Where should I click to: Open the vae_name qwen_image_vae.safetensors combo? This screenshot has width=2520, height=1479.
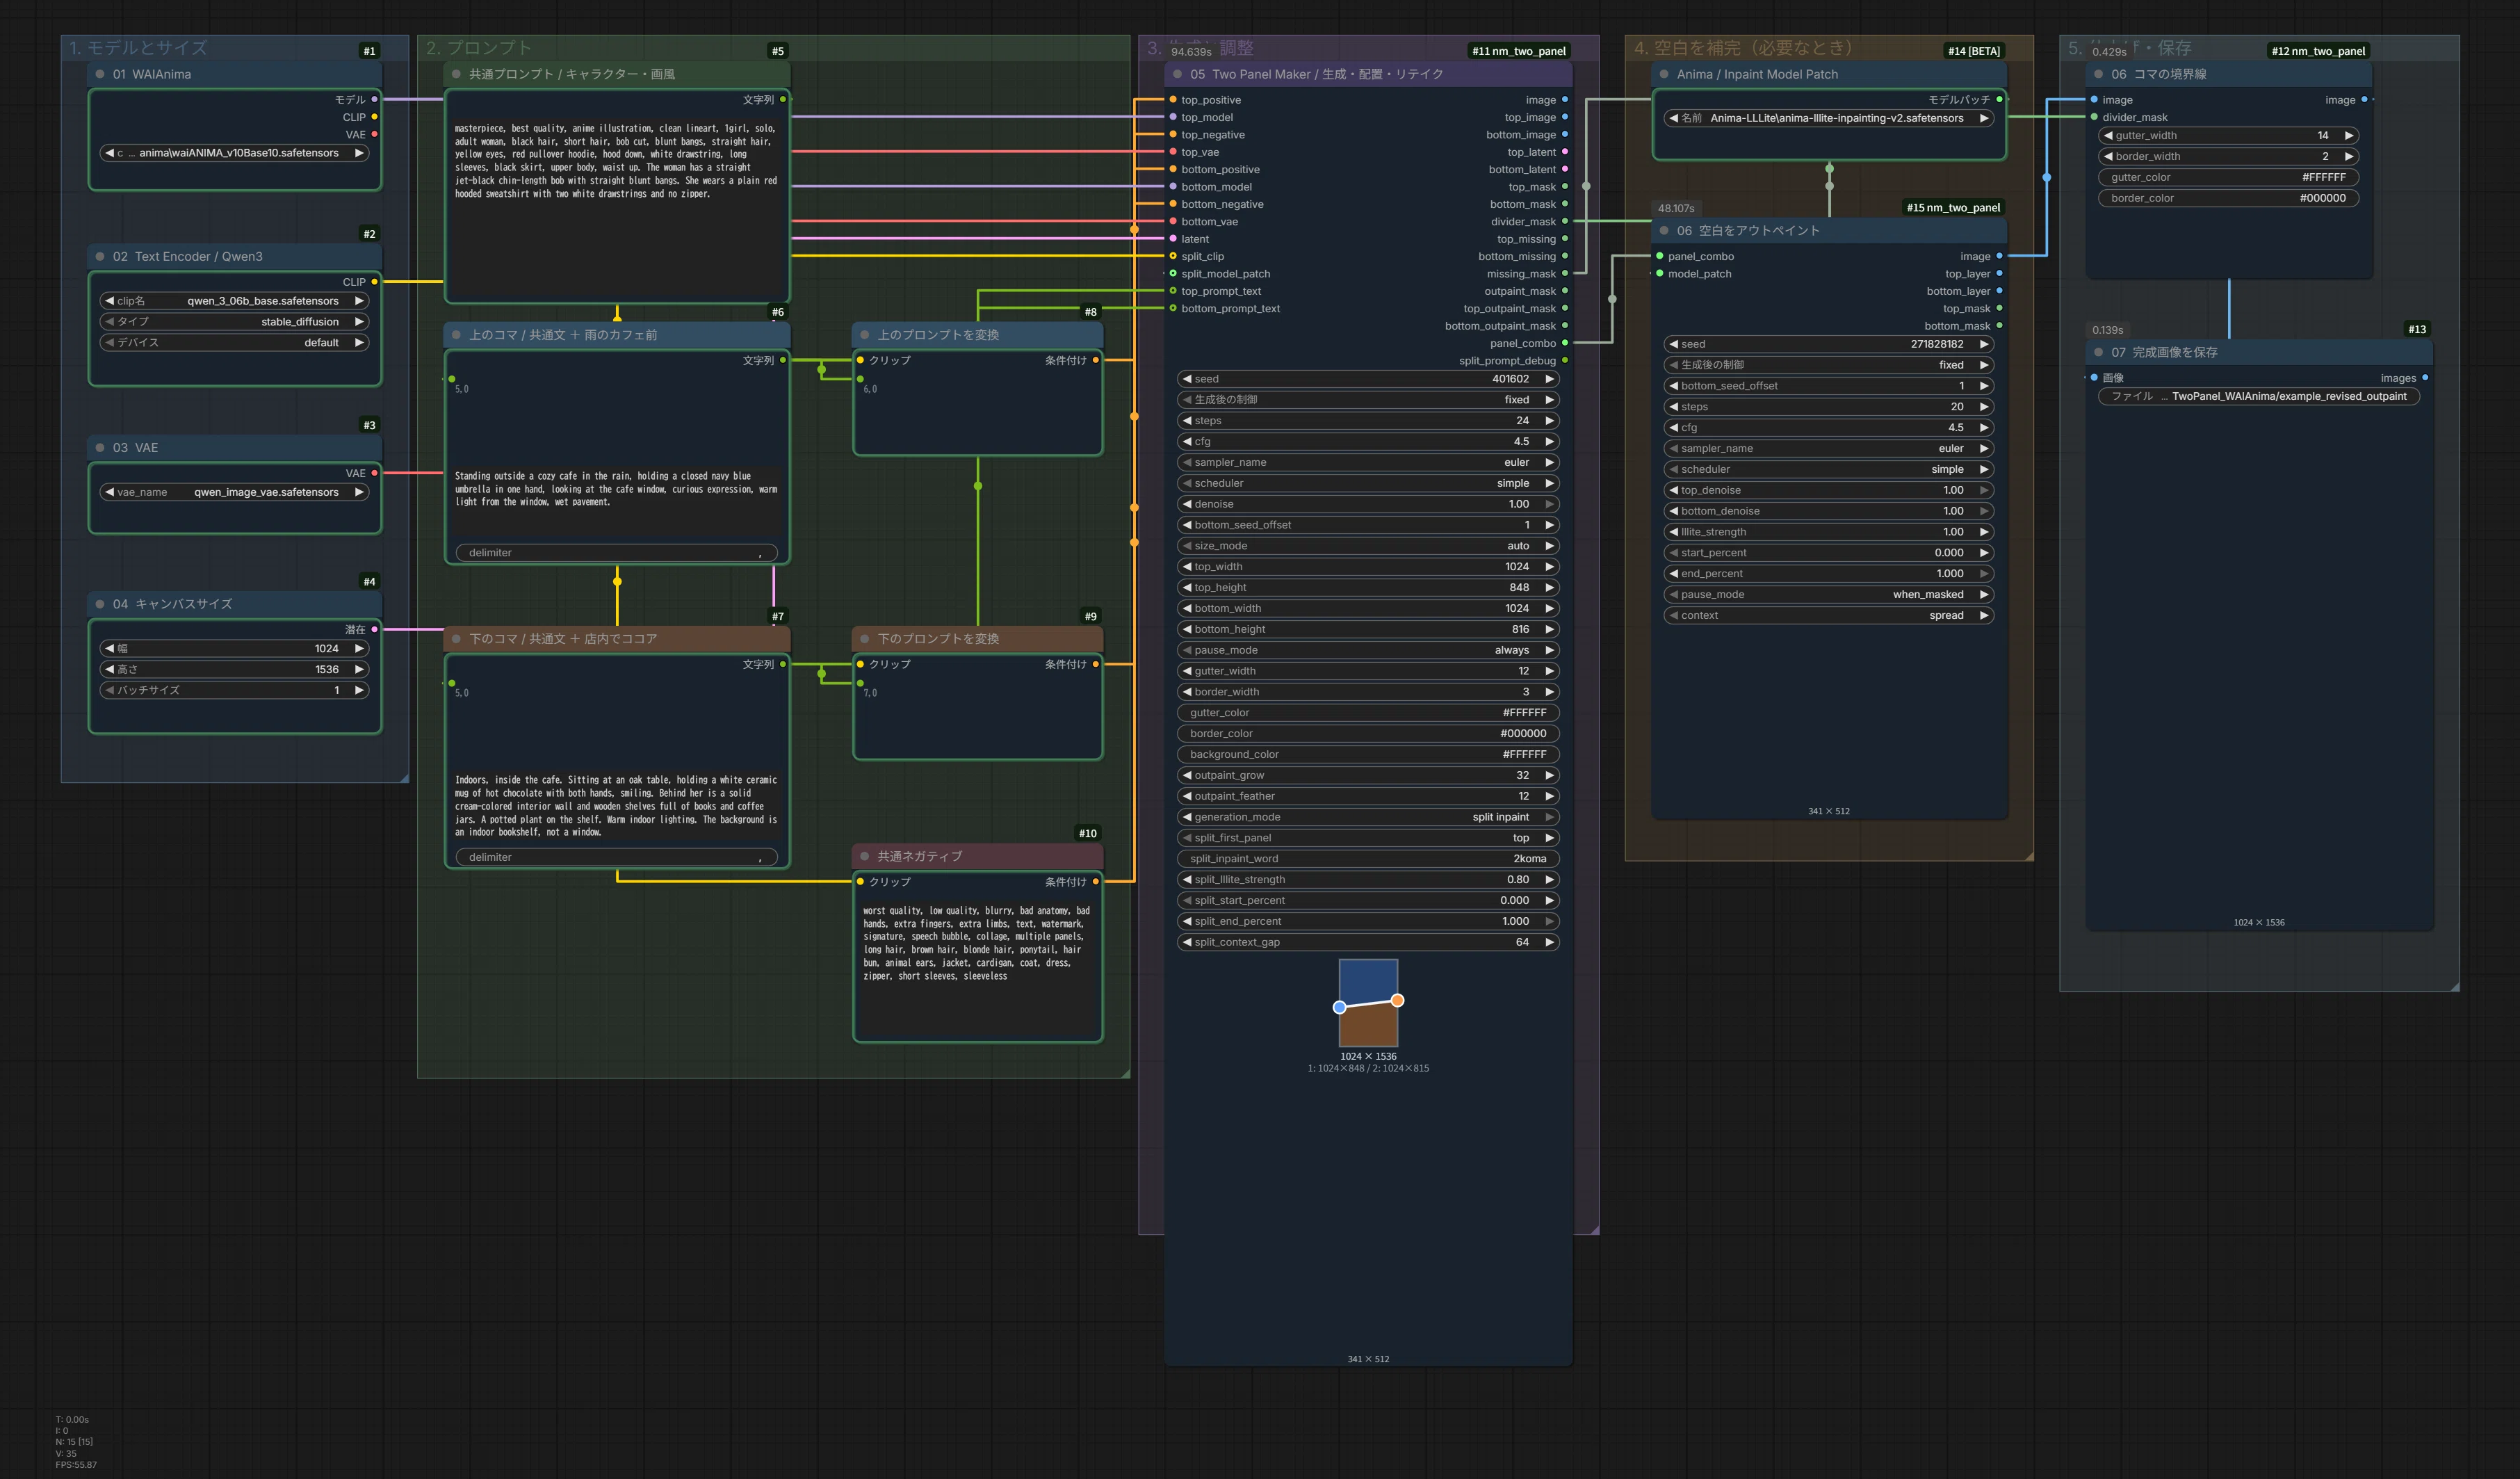(x=234, y=492)
